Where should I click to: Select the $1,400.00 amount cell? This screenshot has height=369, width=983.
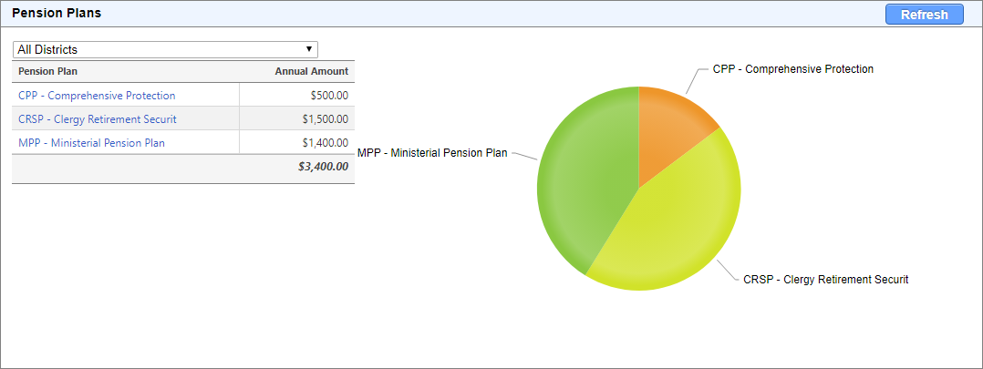(x=325, y=142)
